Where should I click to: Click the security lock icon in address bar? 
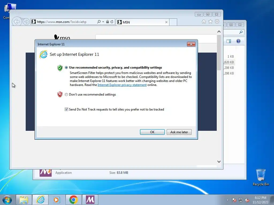coord(108,22)
